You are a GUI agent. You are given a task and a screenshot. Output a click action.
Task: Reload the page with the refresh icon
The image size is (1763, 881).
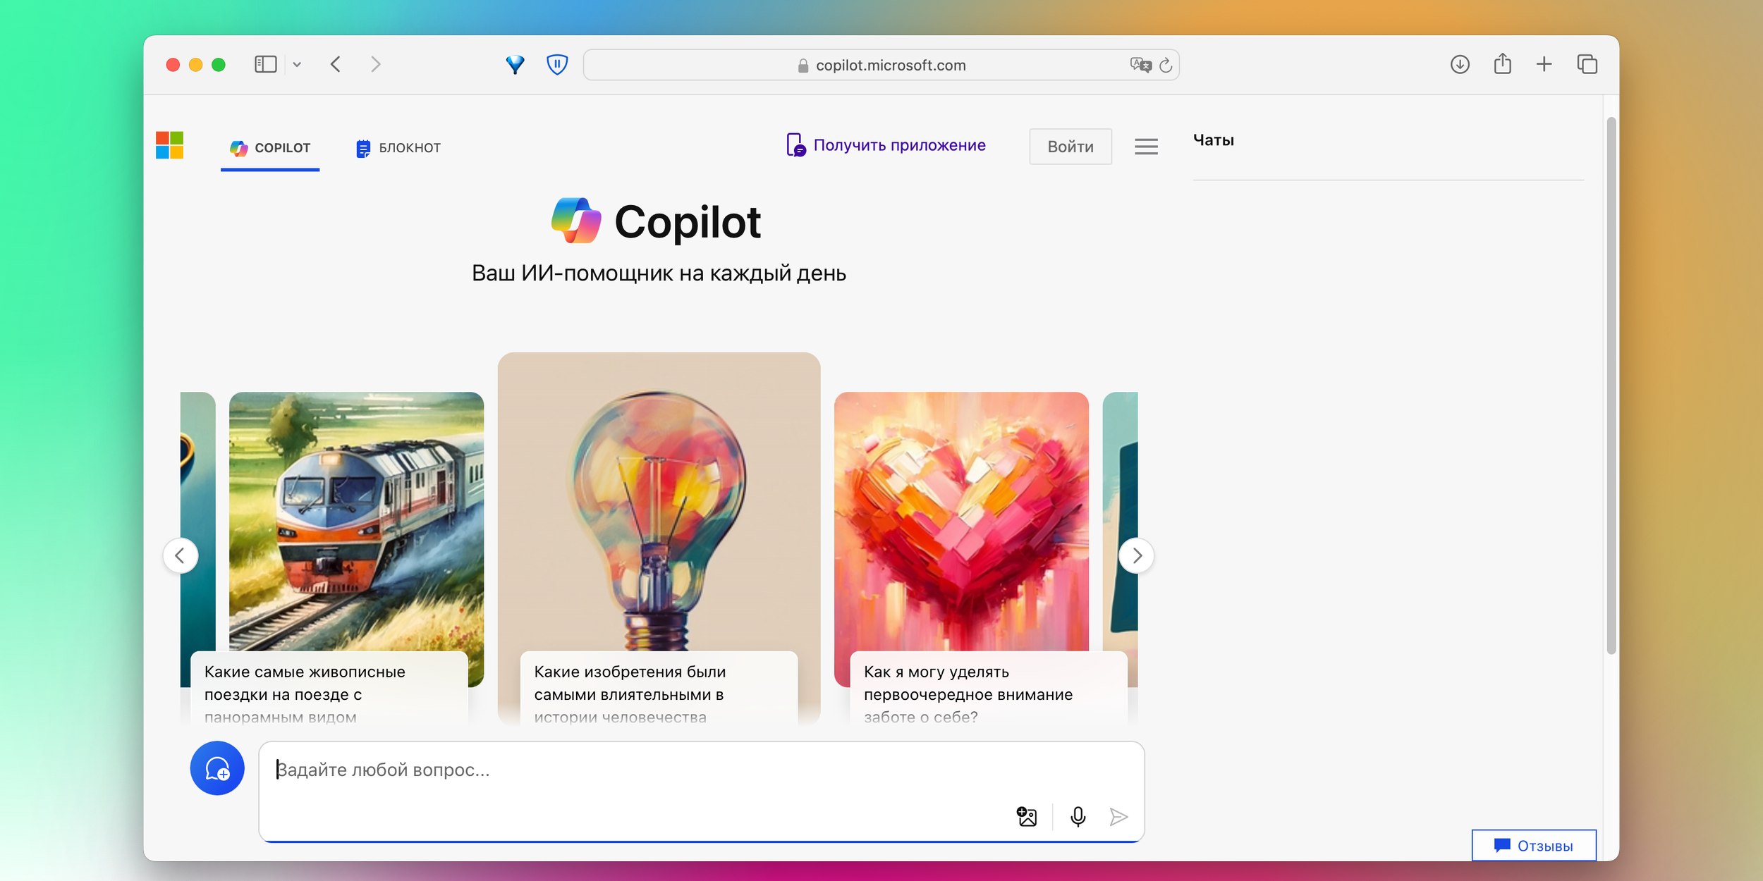(1166, 65)
